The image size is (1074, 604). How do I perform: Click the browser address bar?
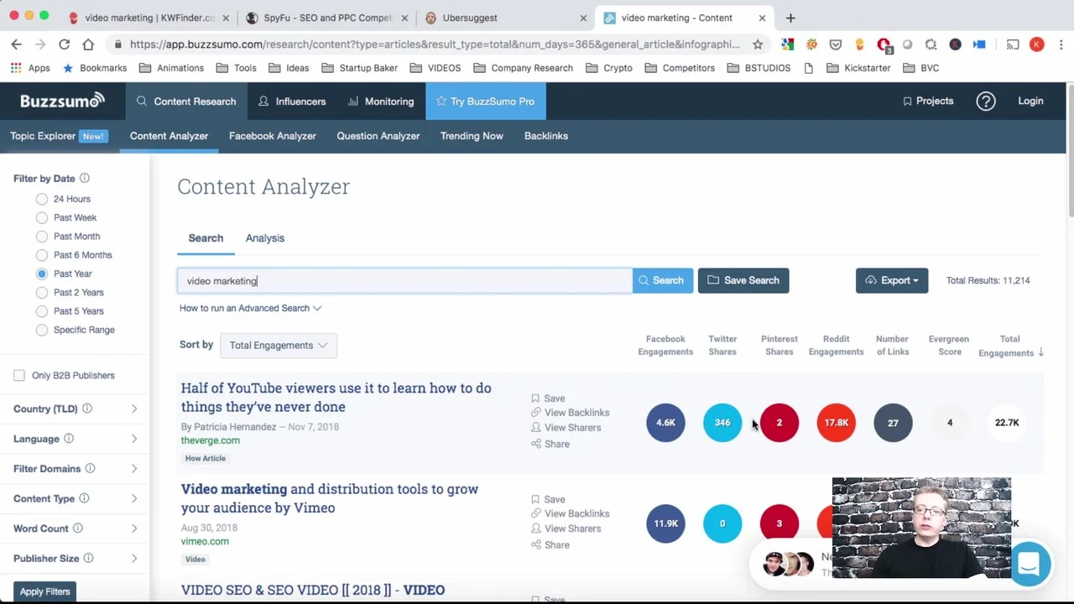(x=435, y=44)
